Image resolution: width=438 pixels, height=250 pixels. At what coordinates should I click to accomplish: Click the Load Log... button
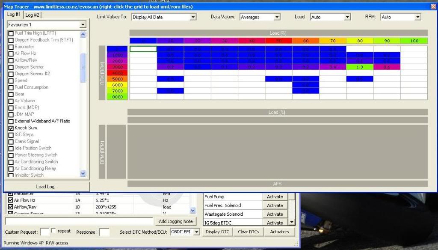(47, 187)
